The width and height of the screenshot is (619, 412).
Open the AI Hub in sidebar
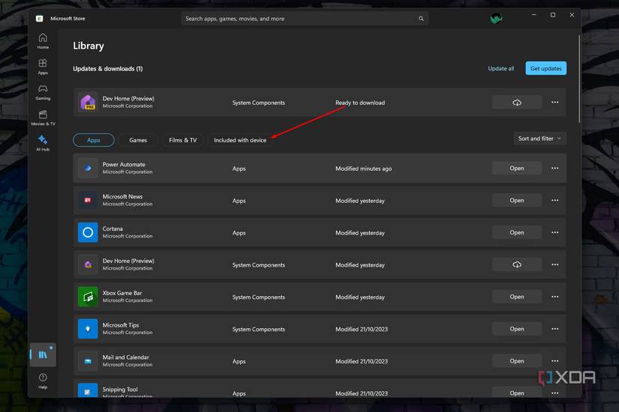point(43,143)
